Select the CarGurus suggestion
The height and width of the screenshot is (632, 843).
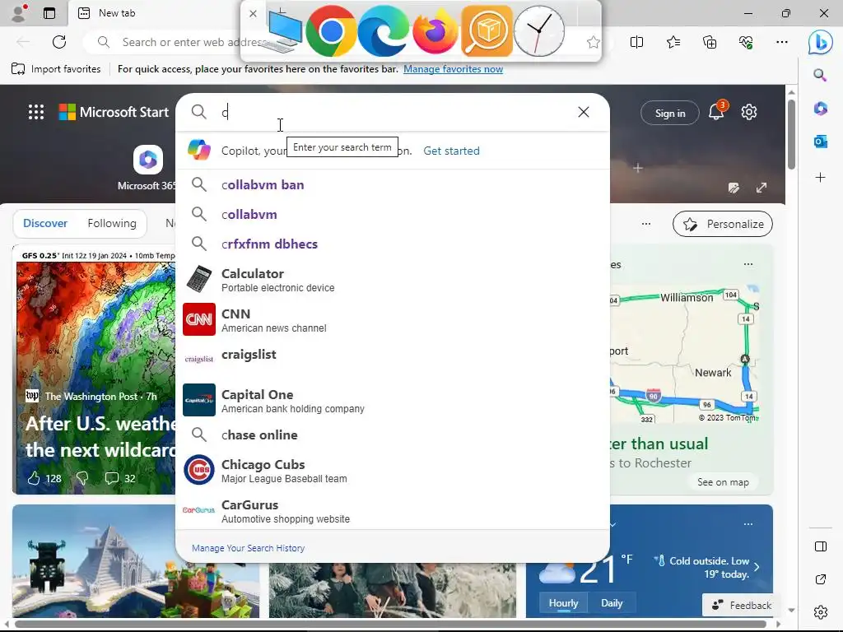point(393,510)
